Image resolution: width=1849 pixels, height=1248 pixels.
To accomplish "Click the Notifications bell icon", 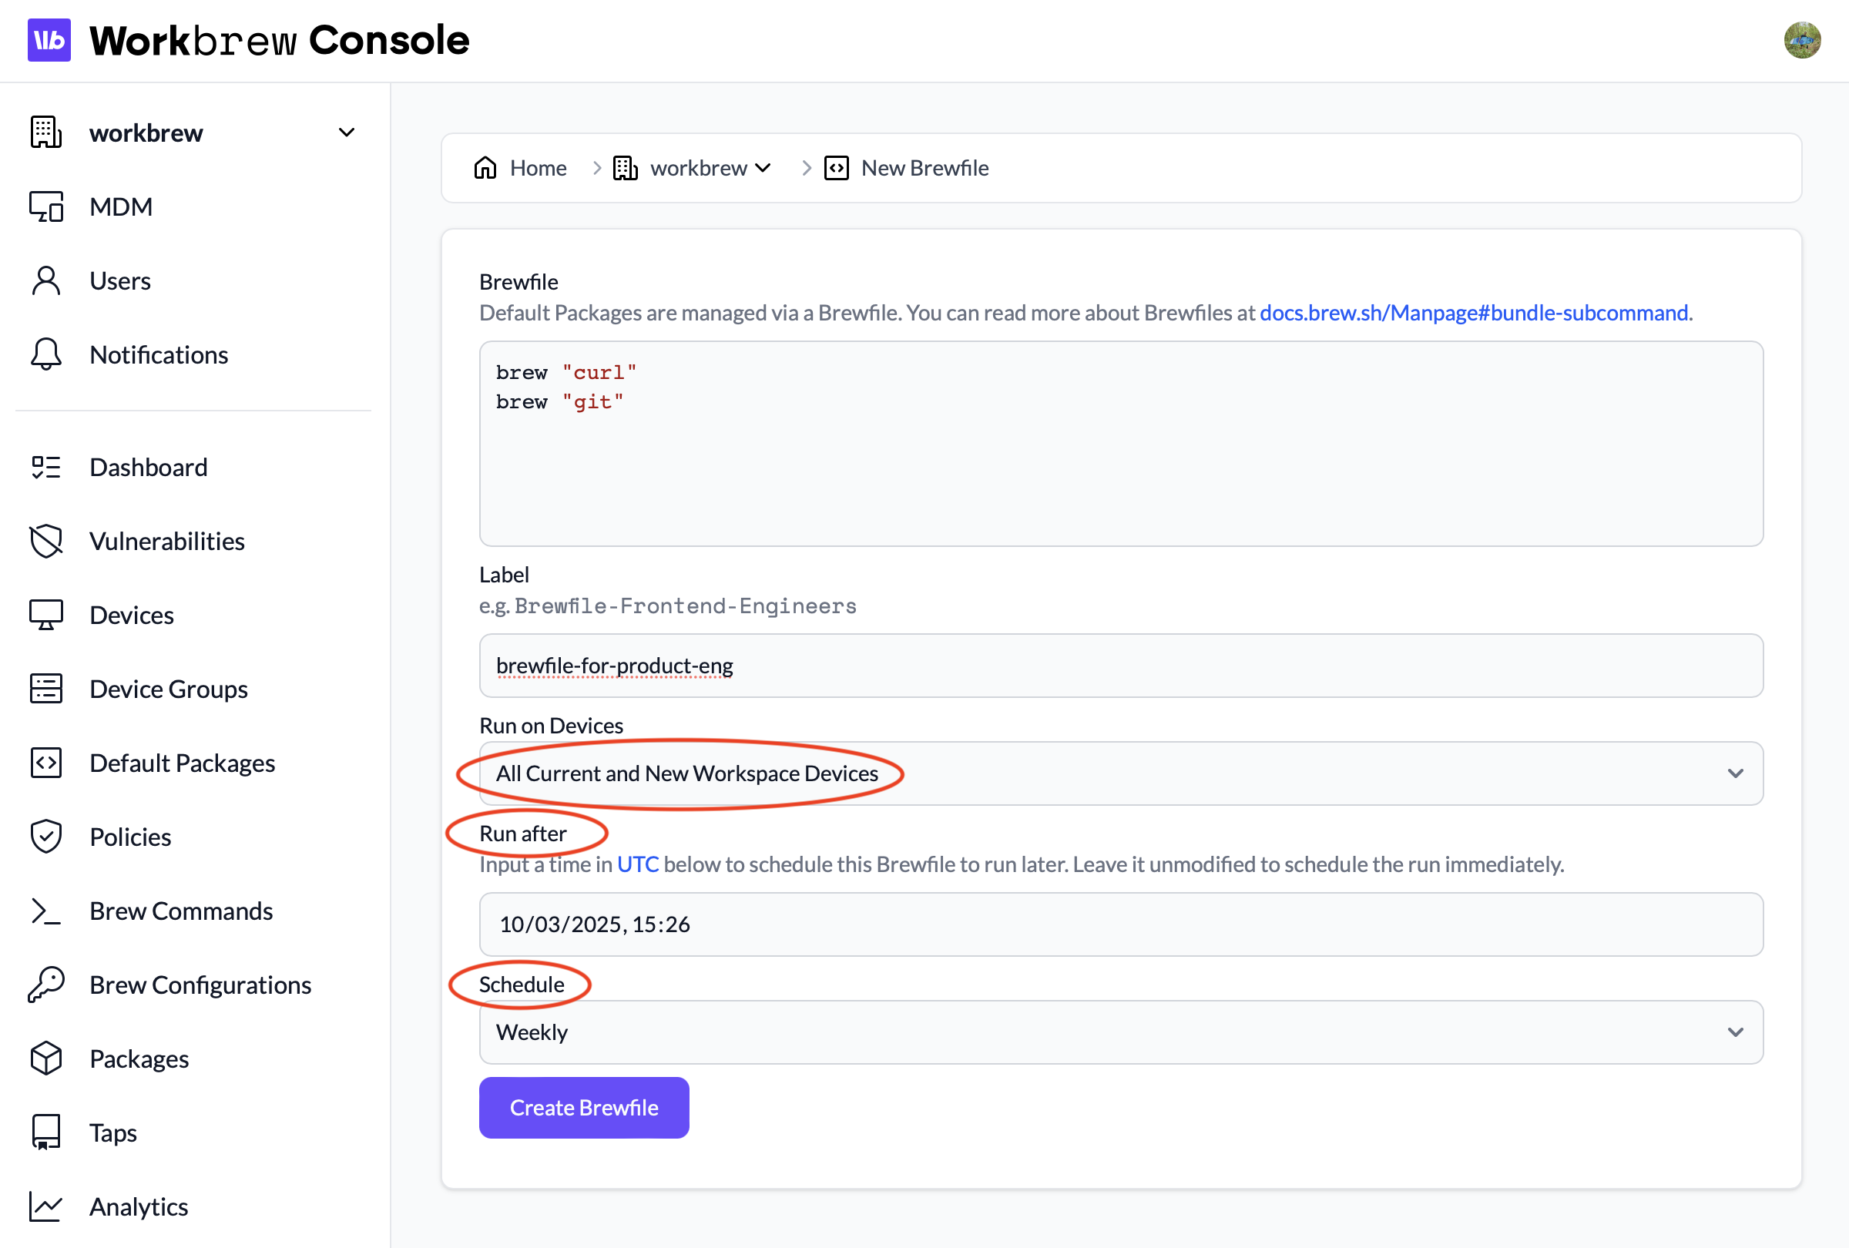I will 46,354.
